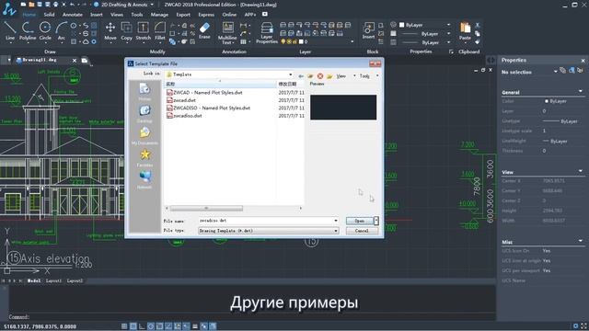The width and height of the screenshot is (589, 331).
Task: Open the View dropdown in dialog
Action: [353, 76]
